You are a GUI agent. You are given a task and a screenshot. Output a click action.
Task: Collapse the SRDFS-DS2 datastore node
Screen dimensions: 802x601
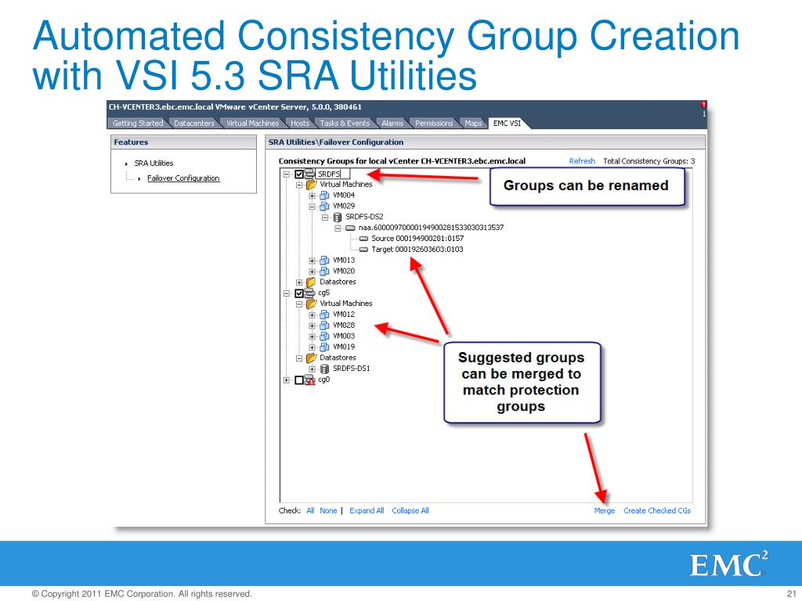(x=325, y=218)
